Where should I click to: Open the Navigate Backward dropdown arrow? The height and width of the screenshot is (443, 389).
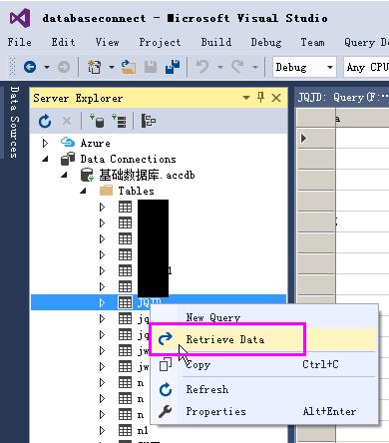(x=47, y=67)
